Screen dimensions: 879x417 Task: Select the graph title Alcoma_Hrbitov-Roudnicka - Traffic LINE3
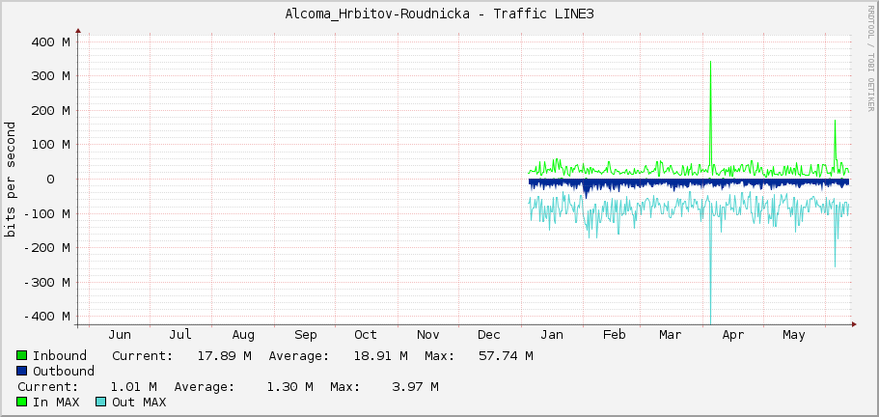tap(440, 14)
